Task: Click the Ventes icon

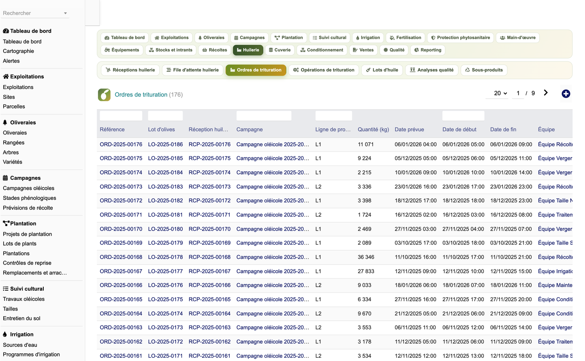Action: click(355, 50)
